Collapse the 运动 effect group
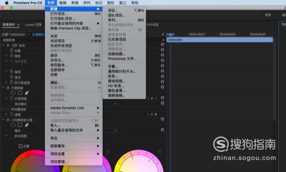Viewport: 286px width, 172px height. click(3, 45)
